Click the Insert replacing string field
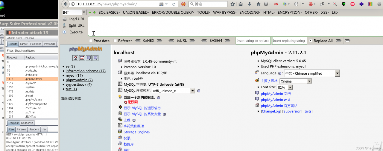This screenshot has height=151, width=383. 289,41
